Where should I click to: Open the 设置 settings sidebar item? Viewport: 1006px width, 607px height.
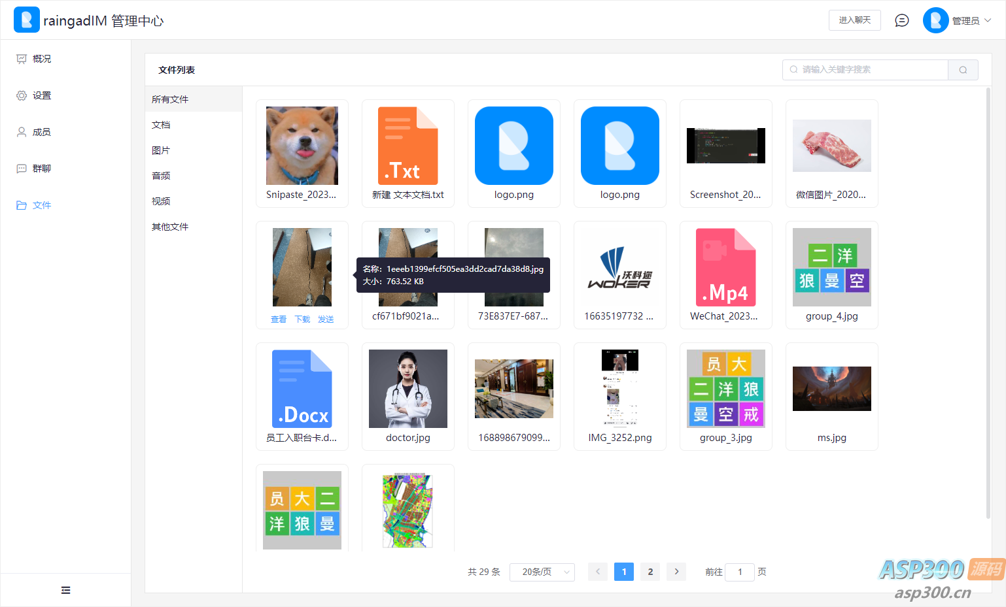pyautogui.click(x=65, y=95)
